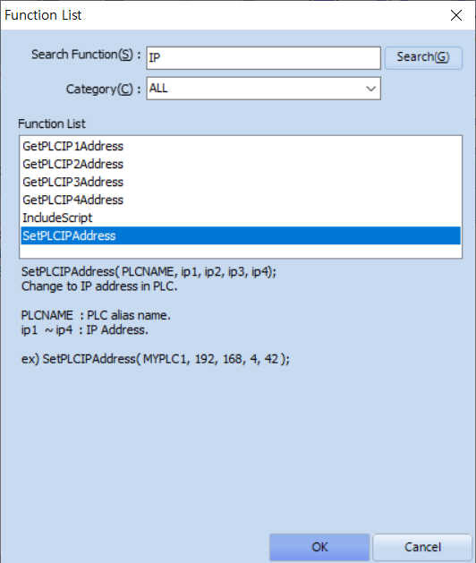Image resolution: width=476 pixels, height=563 pixels.
Task: Select GetPLCIP2Address in the function list
Action: 241,164
